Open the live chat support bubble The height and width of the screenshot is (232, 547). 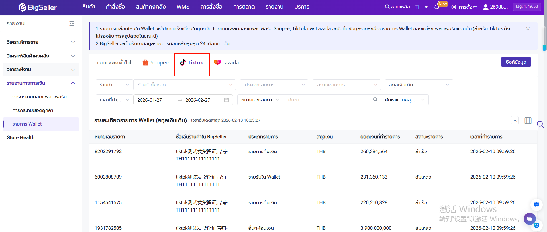529,219
